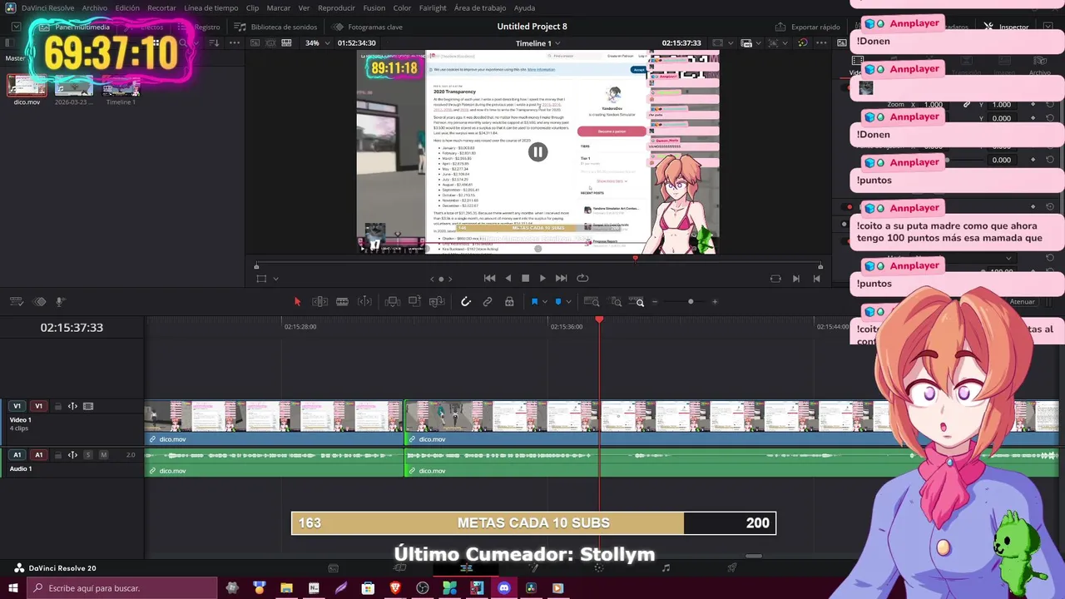Viewport: 1065px width, 599px height.
Task: Click the timeline zoom minus button
Action: pos(655,302)
